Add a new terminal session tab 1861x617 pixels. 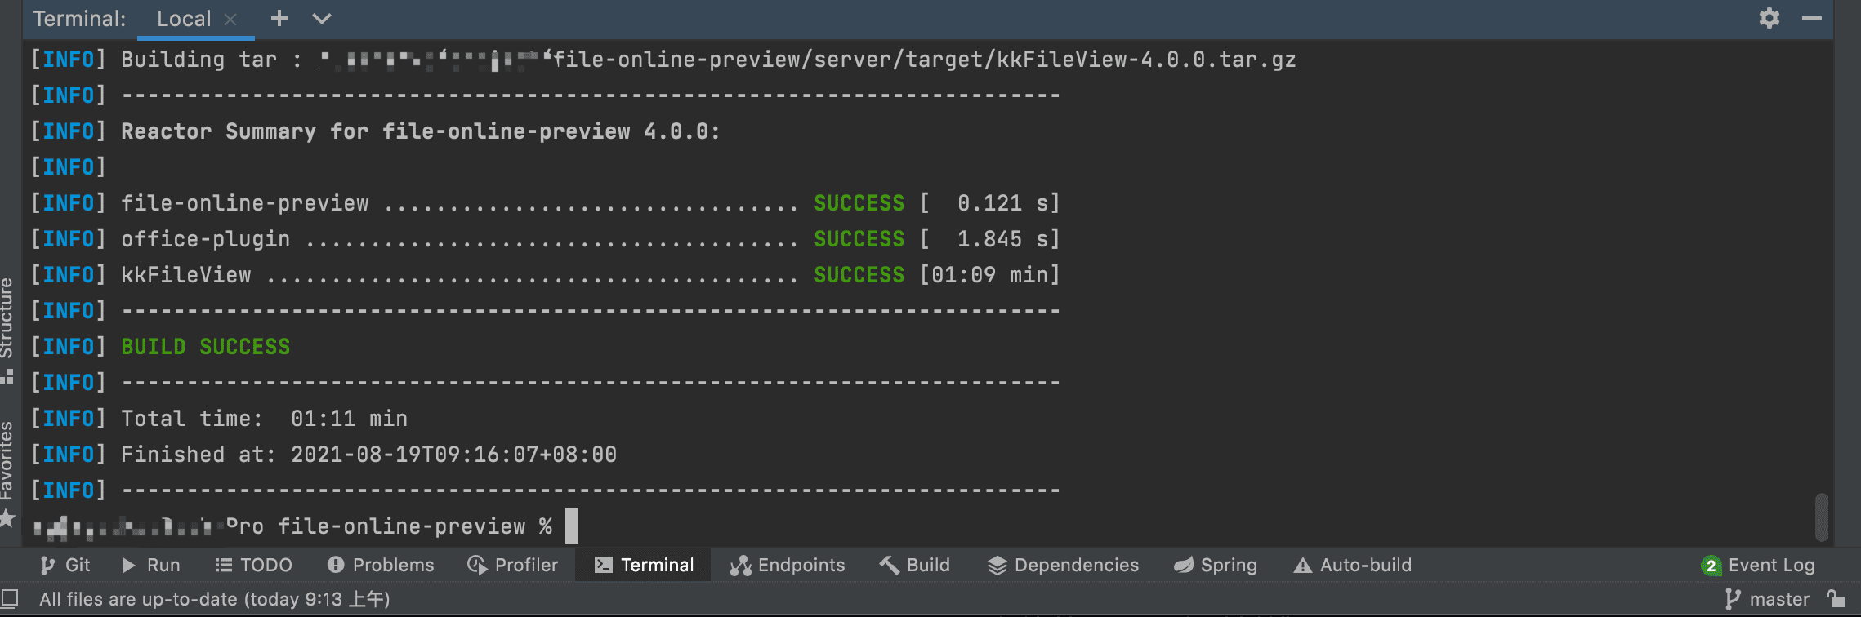tap(279, 18)
